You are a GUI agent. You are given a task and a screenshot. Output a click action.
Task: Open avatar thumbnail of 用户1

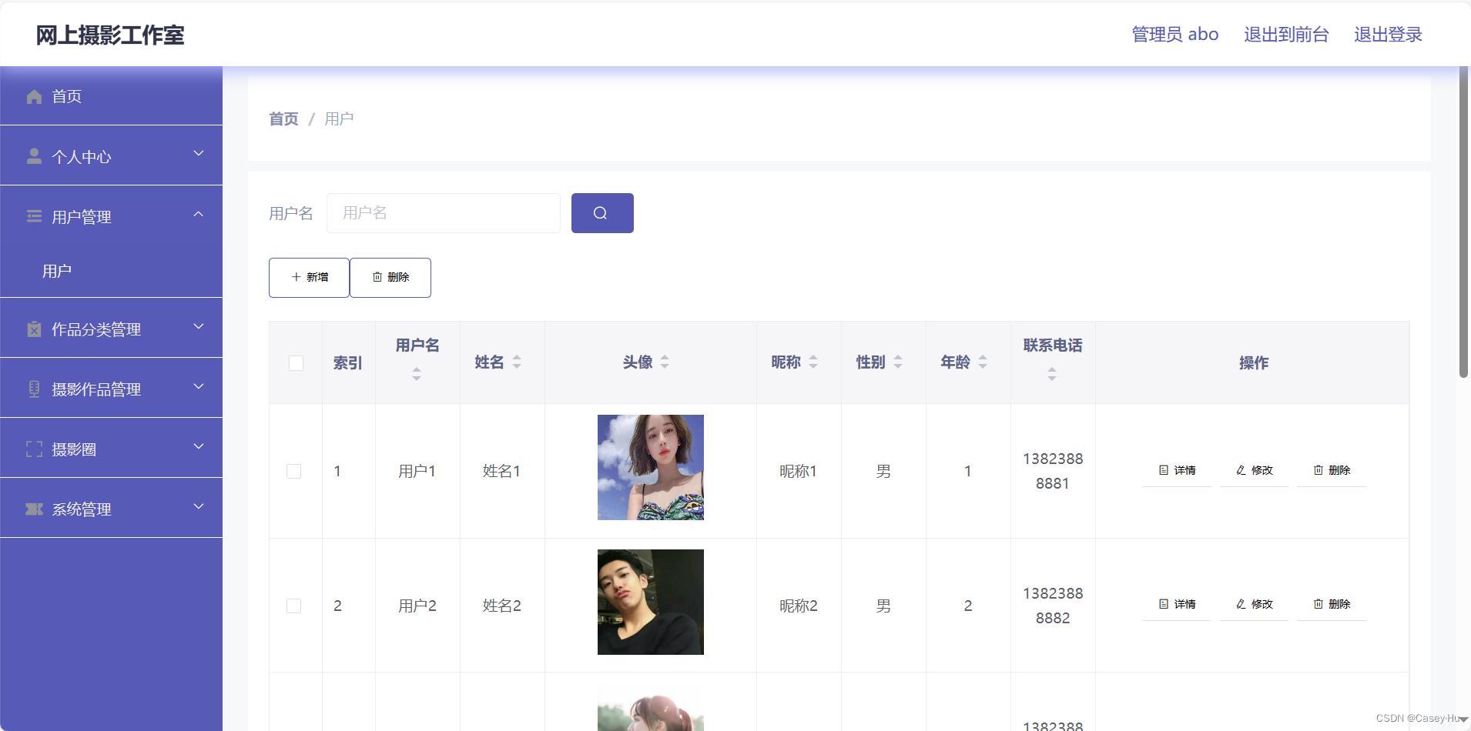point(651,467)
